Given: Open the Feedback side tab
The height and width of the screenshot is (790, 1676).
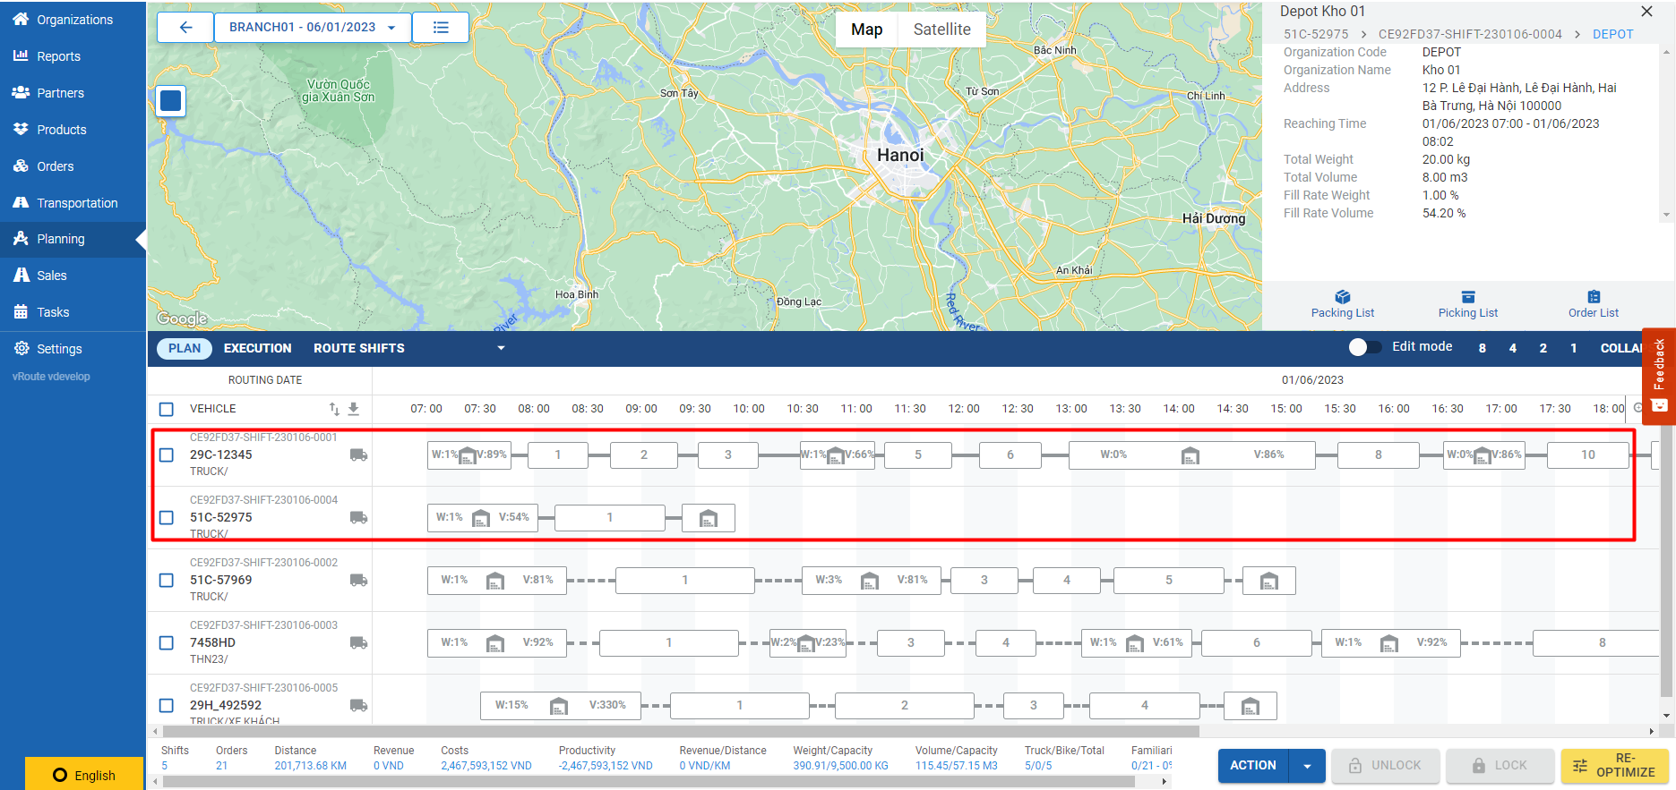Looking at the screenshot, I should pos(1658,375).
